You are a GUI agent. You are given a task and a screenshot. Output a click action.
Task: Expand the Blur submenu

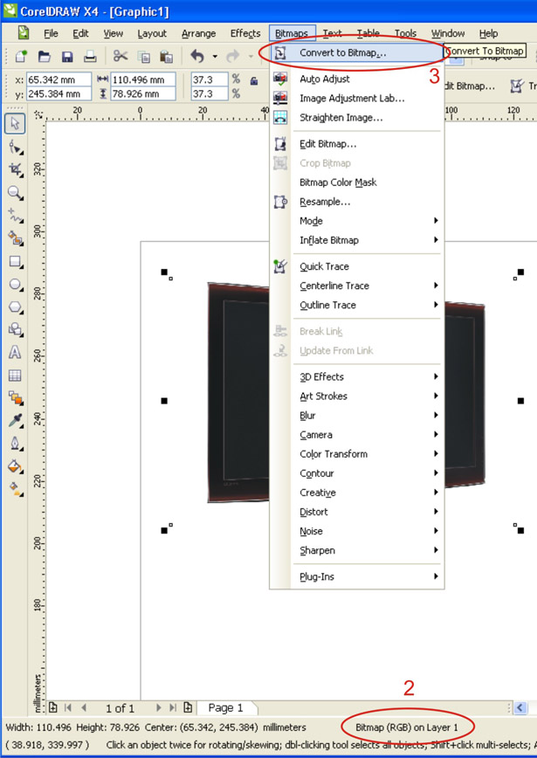tap(368, 416)
